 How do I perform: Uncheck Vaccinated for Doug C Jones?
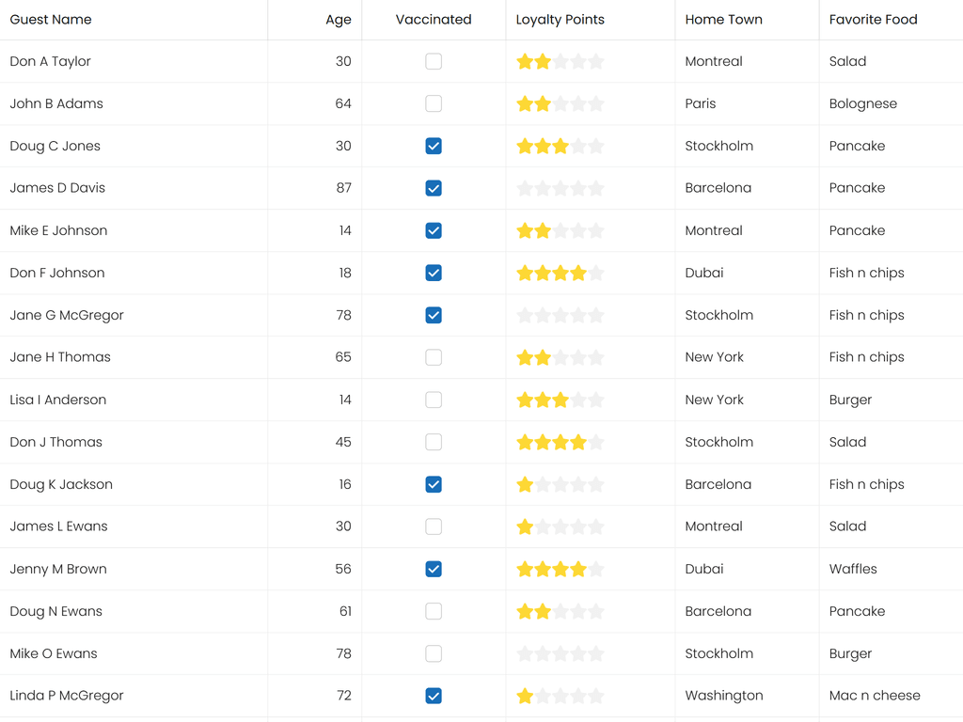[434, 147]
